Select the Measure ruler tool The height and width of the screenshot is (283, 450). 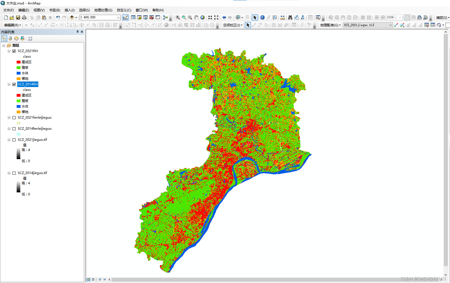point(283,17)
